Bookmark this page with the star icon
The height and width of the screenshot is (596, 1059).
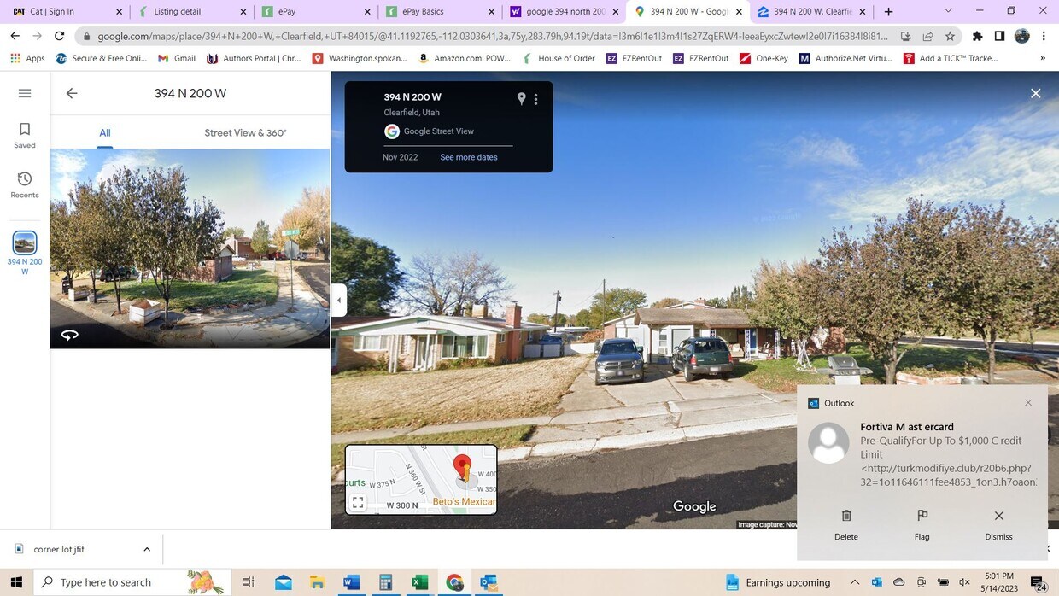point(949,36)
